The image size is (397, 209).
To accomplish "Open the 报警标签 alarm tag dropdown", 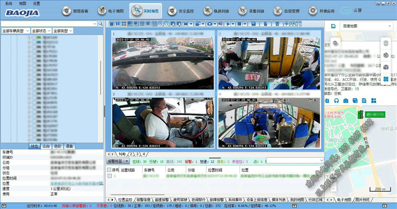I will pos(118,161).
